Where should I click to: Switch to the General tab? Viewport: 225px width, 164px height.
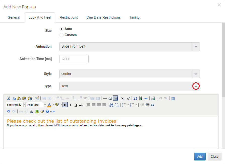point(14,17)
